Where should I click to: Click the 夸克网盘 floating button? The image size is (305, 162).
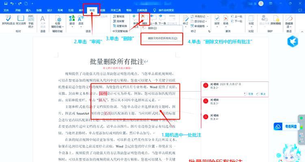(x=286, y=126)
